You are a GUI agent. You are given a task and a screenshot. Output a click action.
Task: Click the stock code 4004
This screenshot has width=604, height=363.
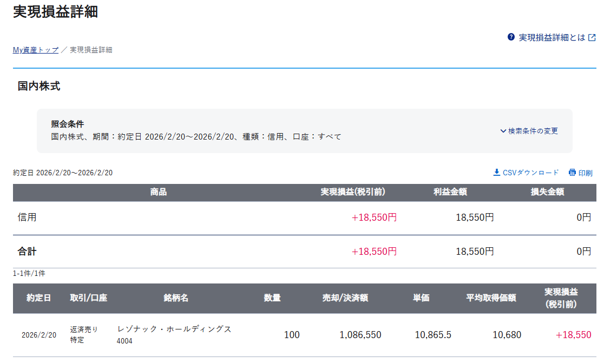click(124, 341)
